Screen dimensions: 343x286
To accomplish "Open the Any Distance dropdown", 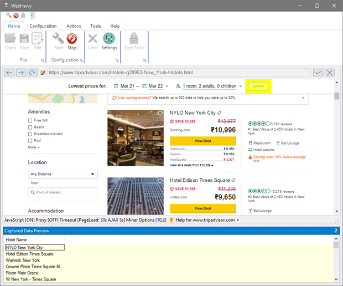I will point(63,174).
